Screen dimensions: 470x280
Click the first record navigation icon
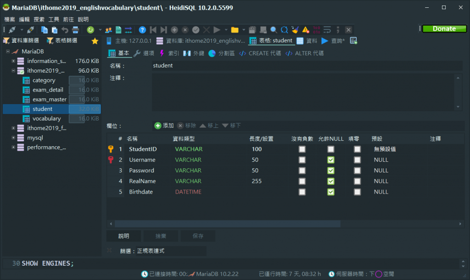tap(153, 30)
